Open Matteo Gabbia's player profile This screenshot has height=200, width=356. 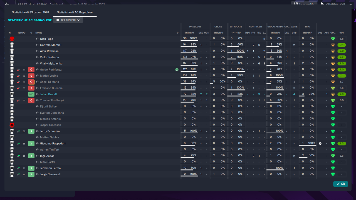(x=50, y=137)
